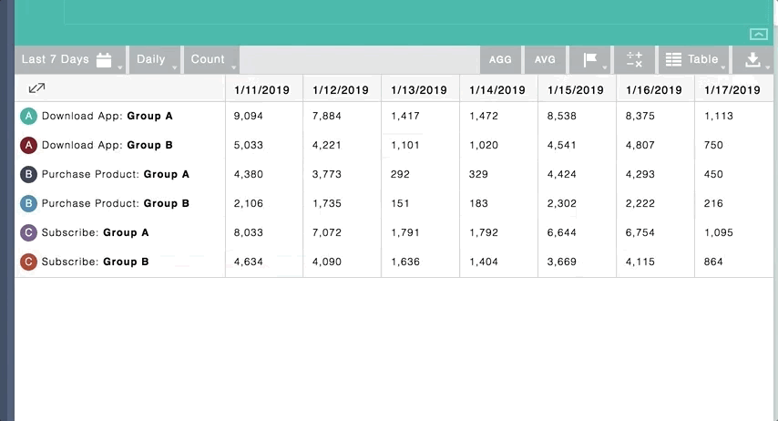778x421 pixels.
Task: Open the Count metric dropdown
Action: click(x=211, y=59)
